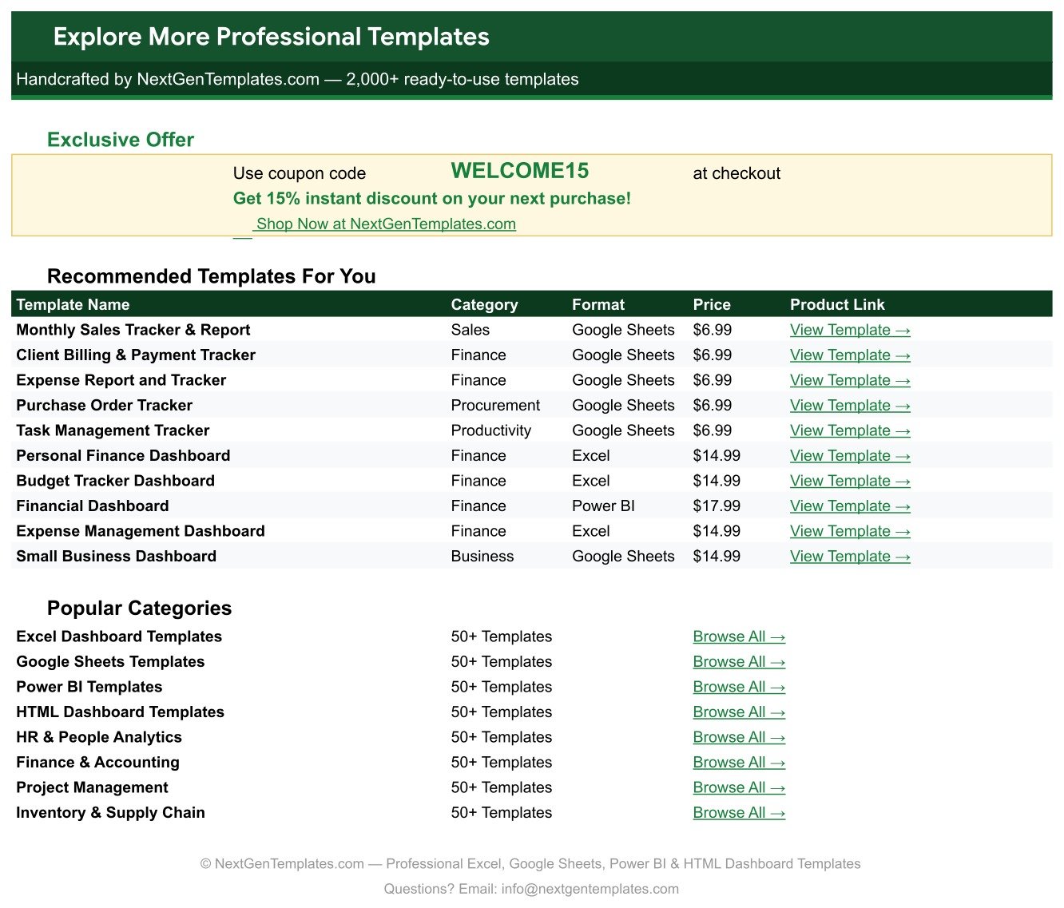Open Shop Now at NextGenTemplates.com link
The height and width of the screenshot is (908, 1064).
click(x=386, y=224)
